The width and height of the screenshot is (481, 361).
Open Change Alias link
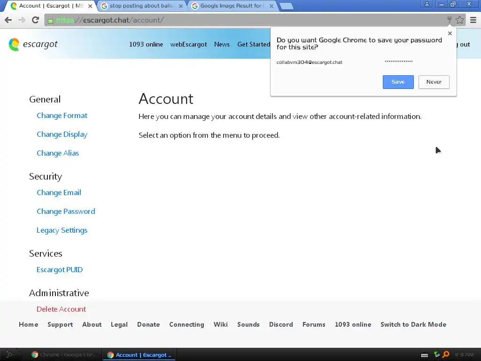(x=58, y=153)
